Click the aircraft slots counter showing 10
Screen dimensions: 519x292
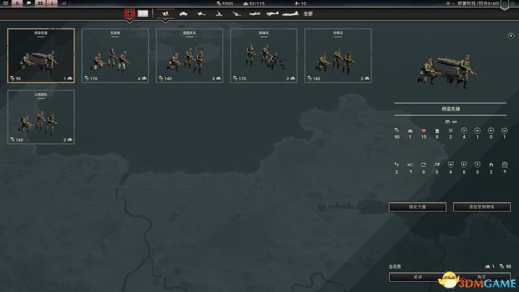[x=300, y=3]
